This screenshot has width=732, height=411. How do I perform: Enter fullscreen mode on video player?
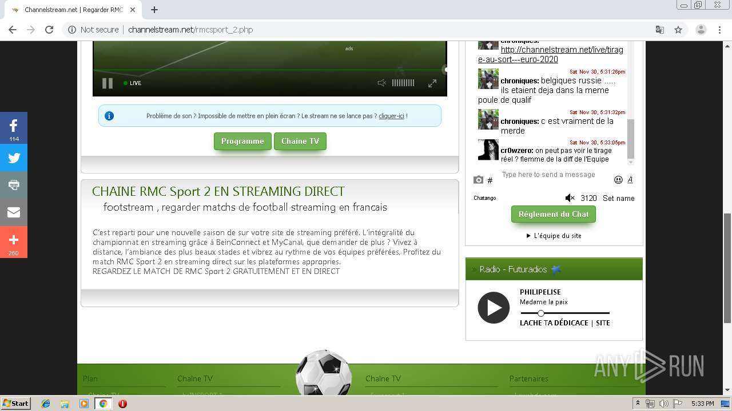pos(432,83)
